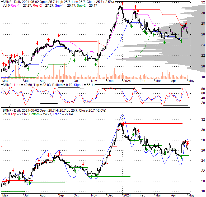
Task: Click 'Jul' on the top chart time axis
Action: pos(26,81)
